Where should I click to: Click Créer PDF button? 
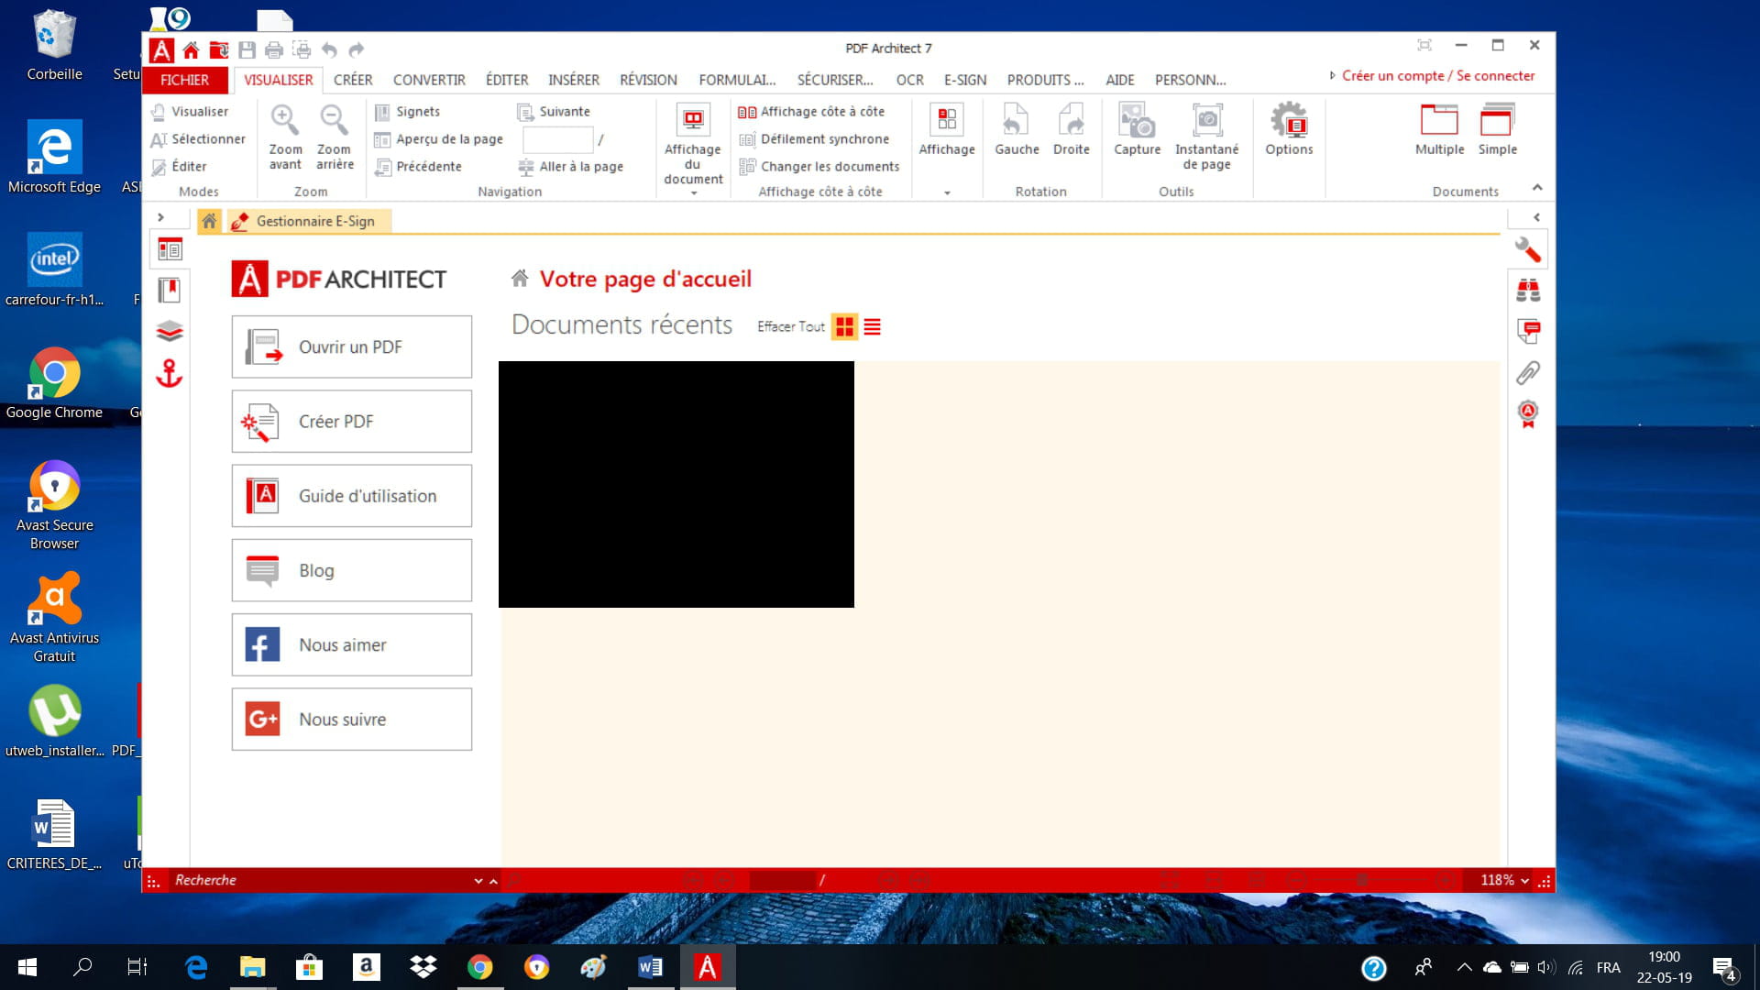click(x=351, y=421)
